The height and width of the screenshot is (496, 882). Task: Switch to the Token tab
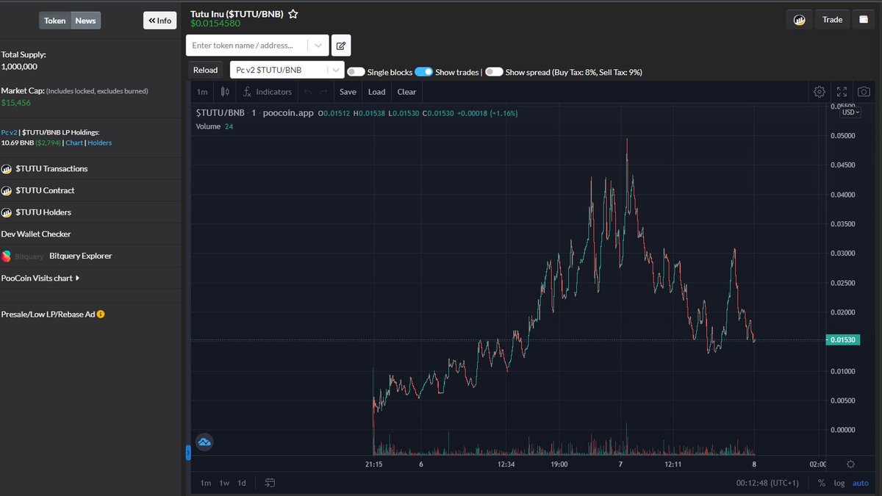pyautogui.click(x=55, y=21)
